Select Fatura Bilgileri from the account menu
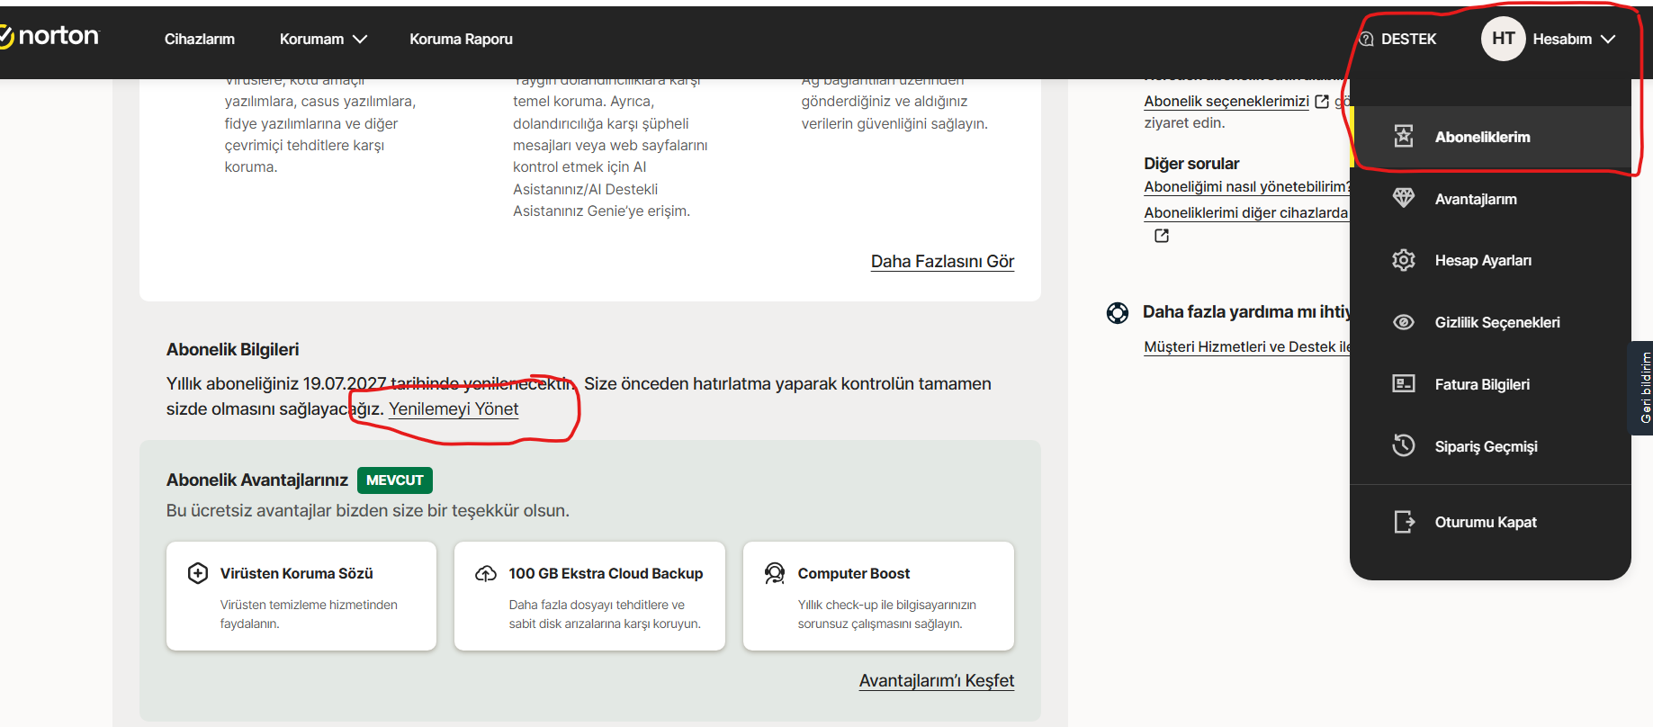1653x727 pixels. [x=1490, y=384]
